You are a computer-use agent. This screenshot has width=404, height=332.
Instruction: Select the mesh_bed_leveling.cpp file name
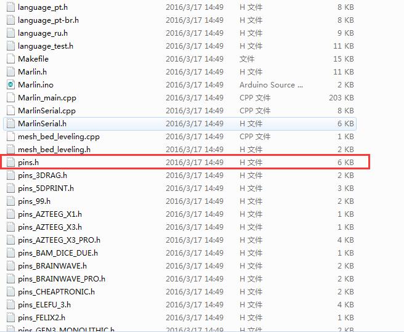point(59,137)
